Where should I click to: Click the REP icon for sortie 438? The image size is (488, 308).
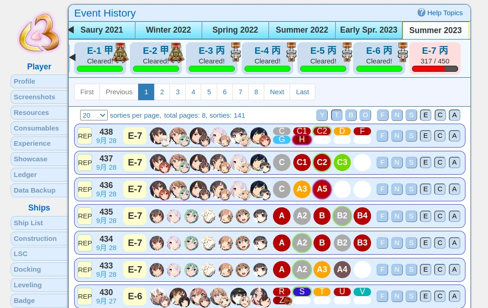(85, 136)
